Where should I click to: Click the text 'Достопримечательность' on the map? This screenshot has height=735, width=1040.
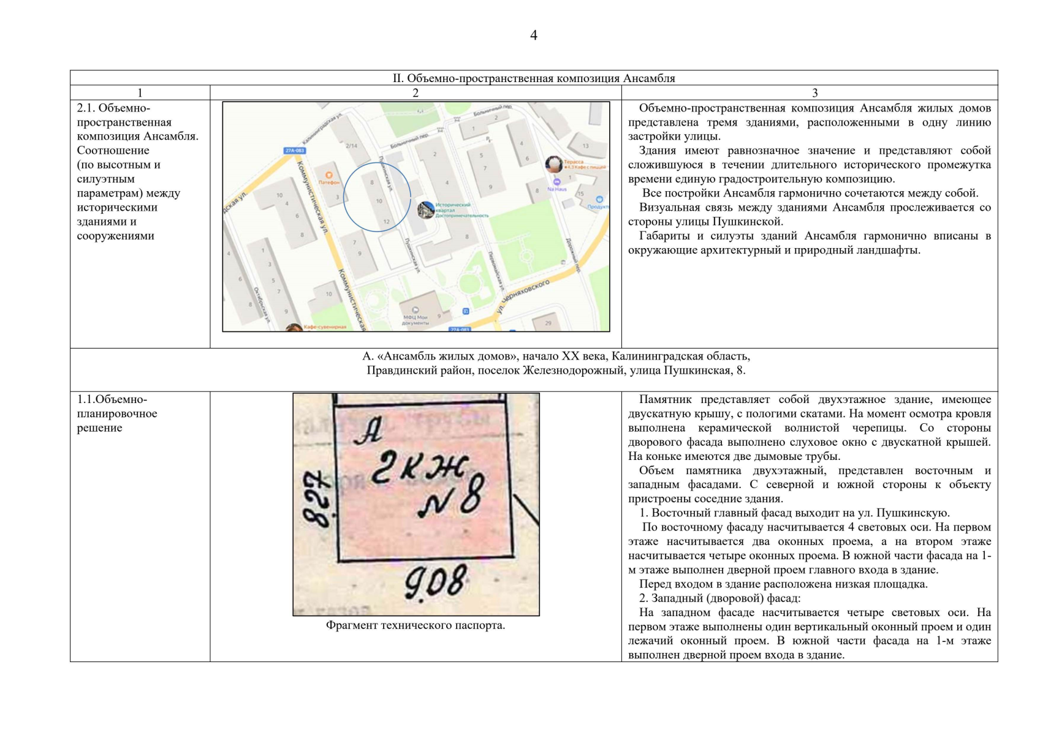(462, 216)
